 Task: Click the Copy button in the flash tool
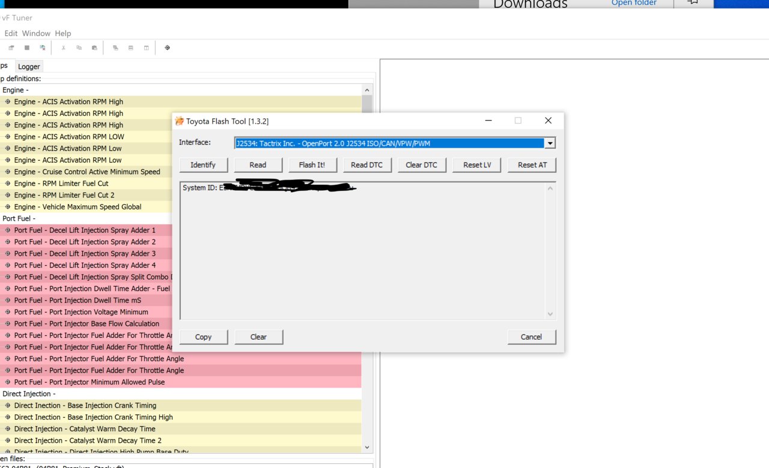[203, 337]
